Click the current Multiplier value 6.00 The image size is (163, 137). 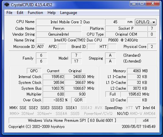click(54, 94)
